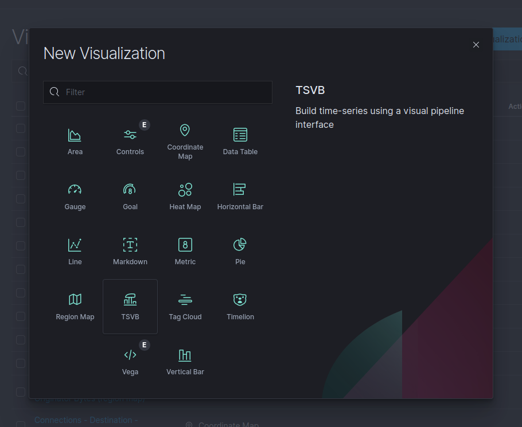Screen dimensions: 522x427
Task: Choose the Controls visualization
Action: [130, 140]
